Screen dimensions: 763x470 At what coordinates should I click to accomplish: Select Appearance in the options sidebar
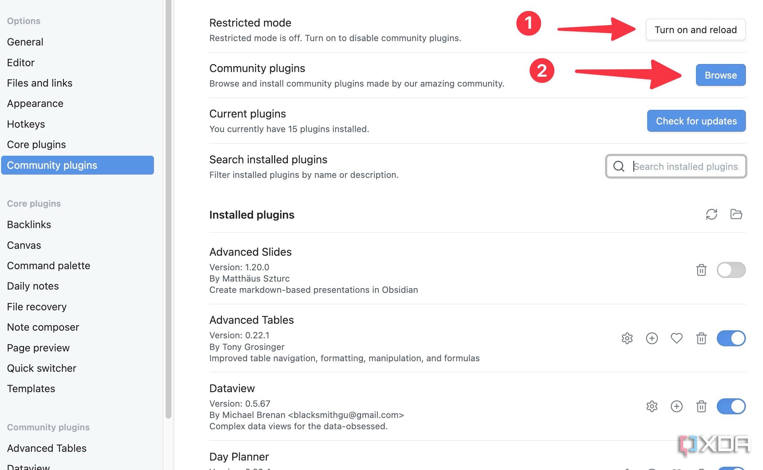click(35, 103)
